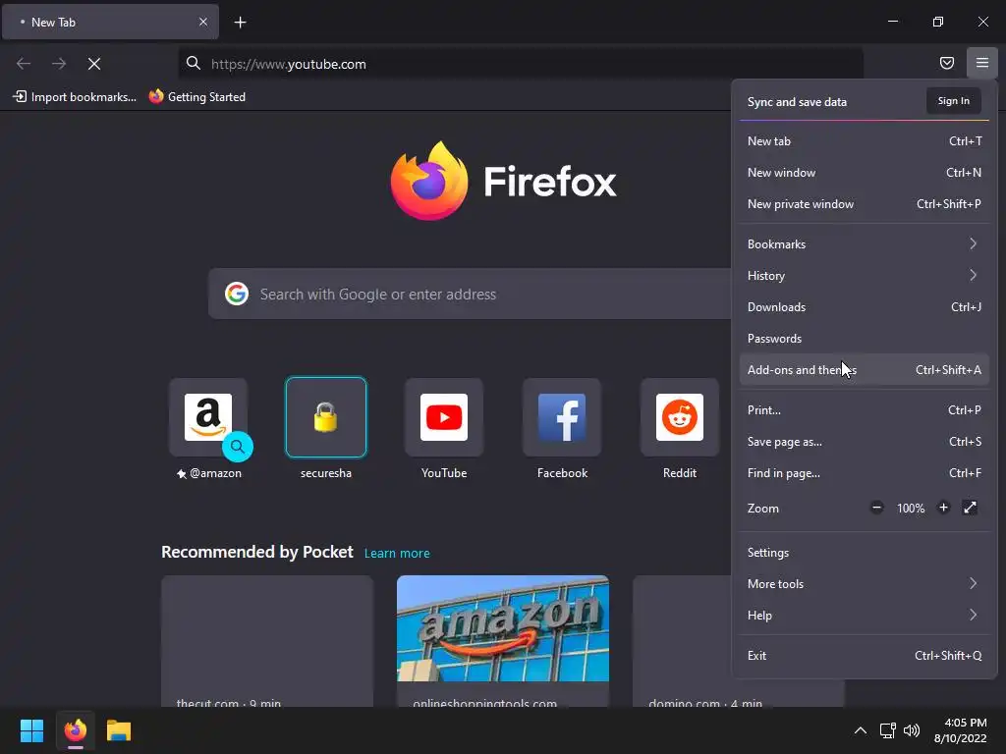Expand the More tools submenu
Viewport: 1006px width, 754px height.
click(x=864, y=583)
